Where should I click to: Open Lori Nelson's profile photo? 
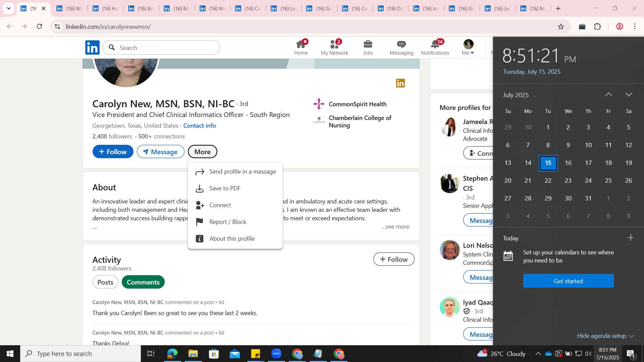[x=449, y=250]
